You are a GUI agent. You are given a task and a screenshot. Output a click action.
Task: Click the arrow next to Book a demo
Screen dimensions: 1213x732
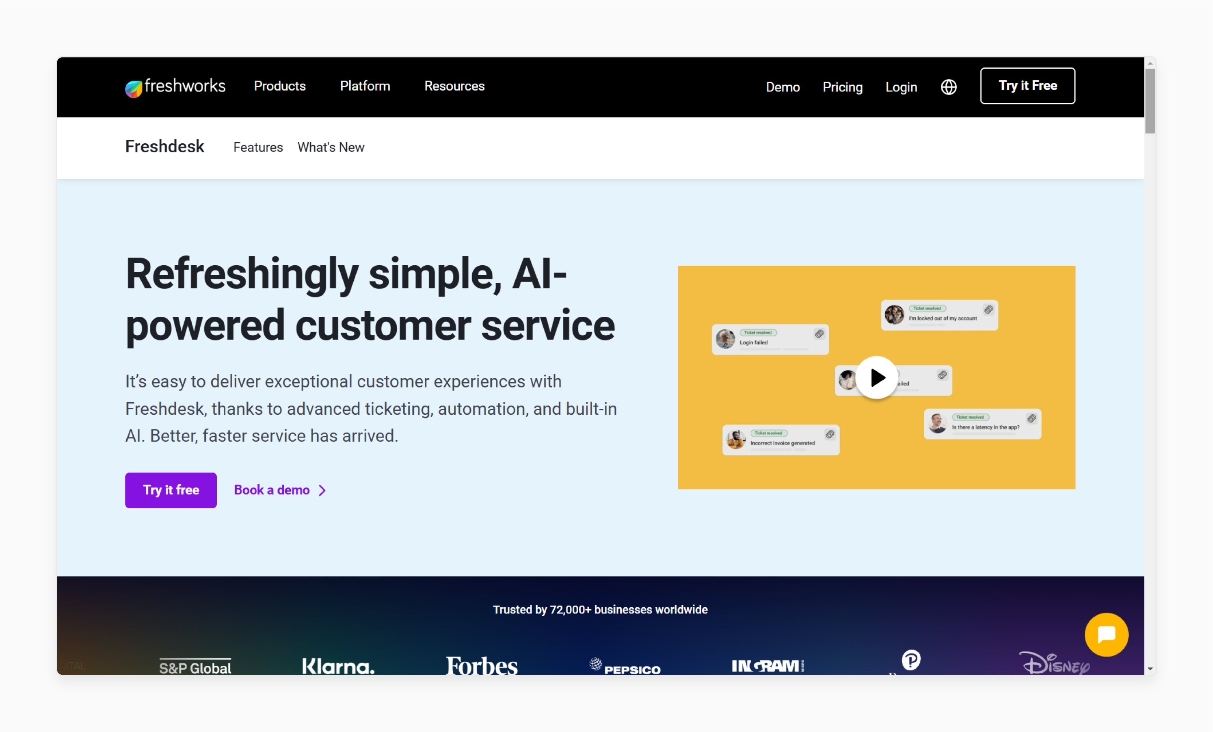[x=322, y=491]
